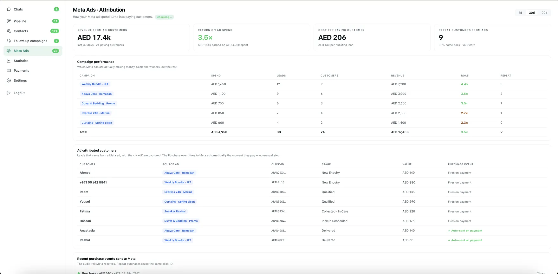Viewport: 558px width, 274px height.
Task: Click the checkmark in Anastasia's purchase event
Action: 449,231
